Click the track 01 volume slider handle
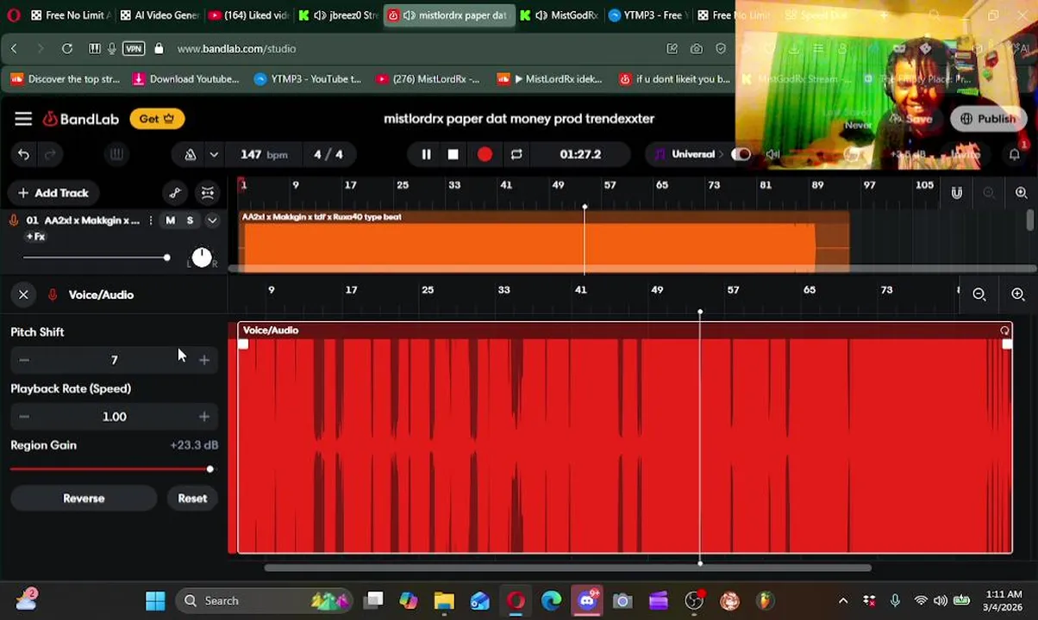The height and width of the screenshot is (620, 1038). pyautogui.click(x=166, y=257)
